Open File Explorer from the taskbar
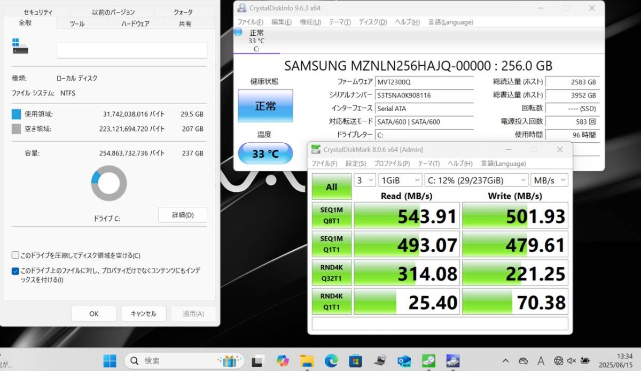The image size is (641, 371). [307, 361]
